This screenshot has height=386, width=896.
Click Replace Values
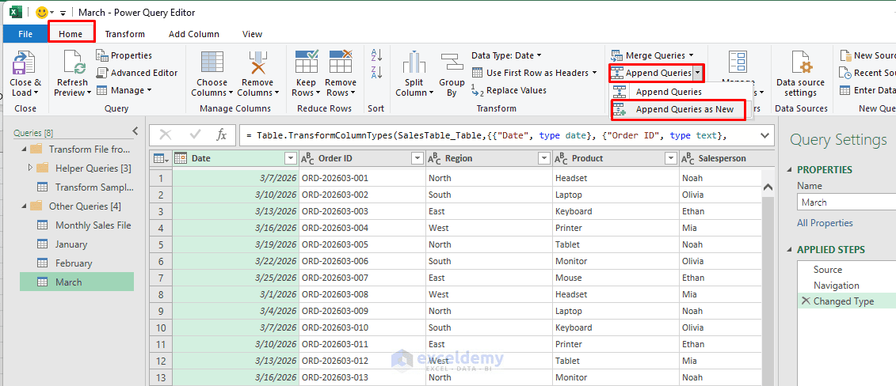(509, 90)
